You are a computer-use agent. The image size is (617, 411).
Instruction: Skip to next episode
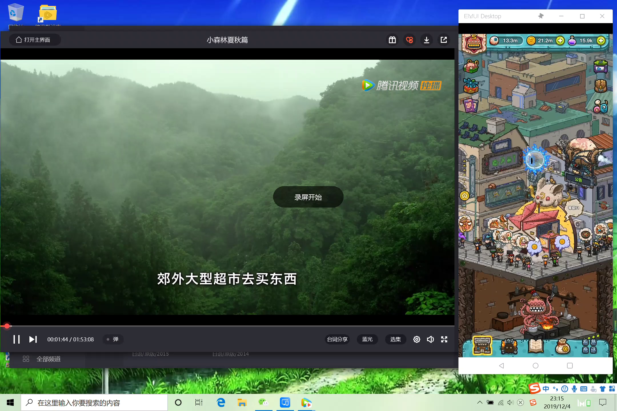(33, 339)
